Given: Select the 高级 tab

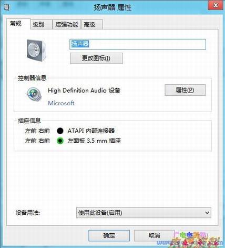Looking at the screenshot, I should point(91,25).
